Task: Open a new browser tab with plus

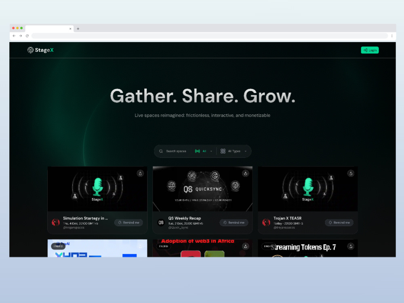Action: (78, 29)
